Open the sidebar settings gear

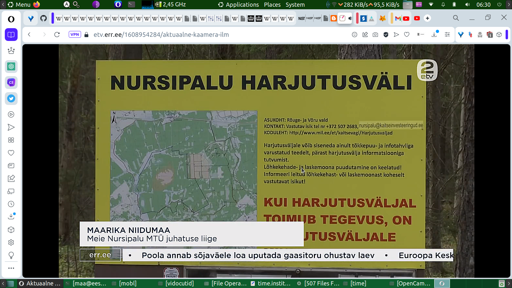[11, 243]
